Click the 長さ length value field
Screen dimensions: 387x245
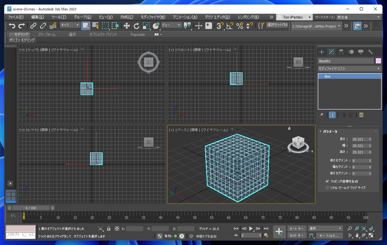(360, 139)
